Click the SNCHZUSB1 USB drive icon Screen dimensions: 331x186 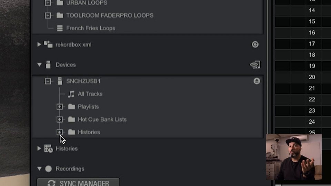[x=60, y=81]
